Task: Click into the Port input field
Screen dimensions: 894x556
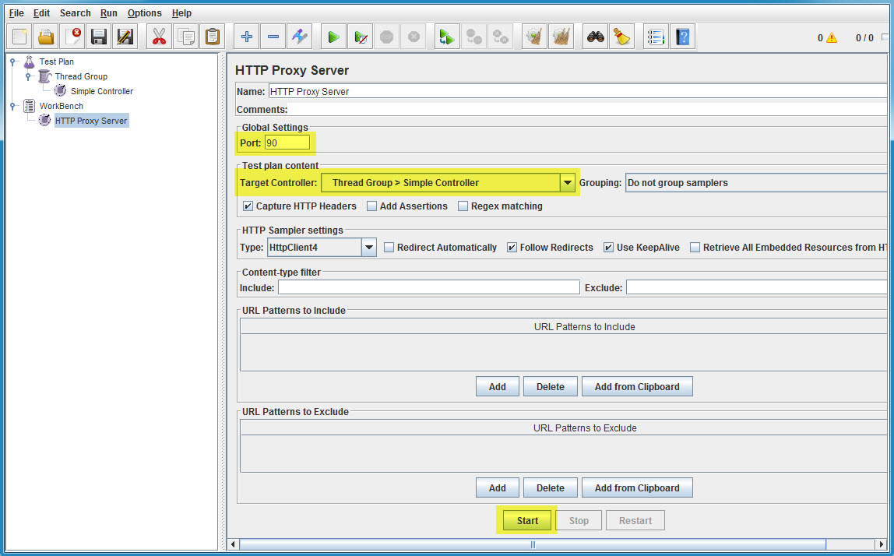Action: tap(287, 143)
